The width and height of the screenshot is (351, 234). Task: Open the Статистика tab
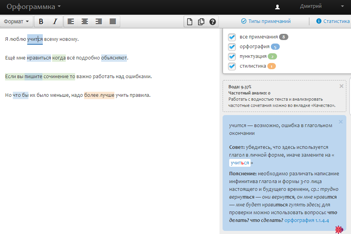[x=333, y=21]
